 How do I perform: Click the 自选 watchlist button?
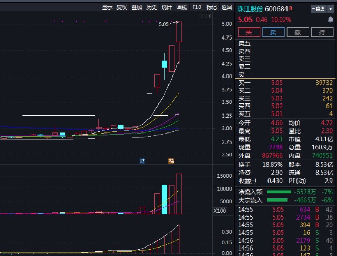pyautogui.click(x=319, y=9)
